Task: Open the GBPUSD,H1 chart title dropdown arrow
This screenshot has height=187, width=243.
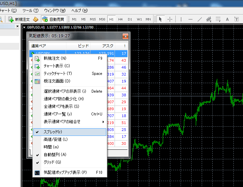Action: click(24, 27)
